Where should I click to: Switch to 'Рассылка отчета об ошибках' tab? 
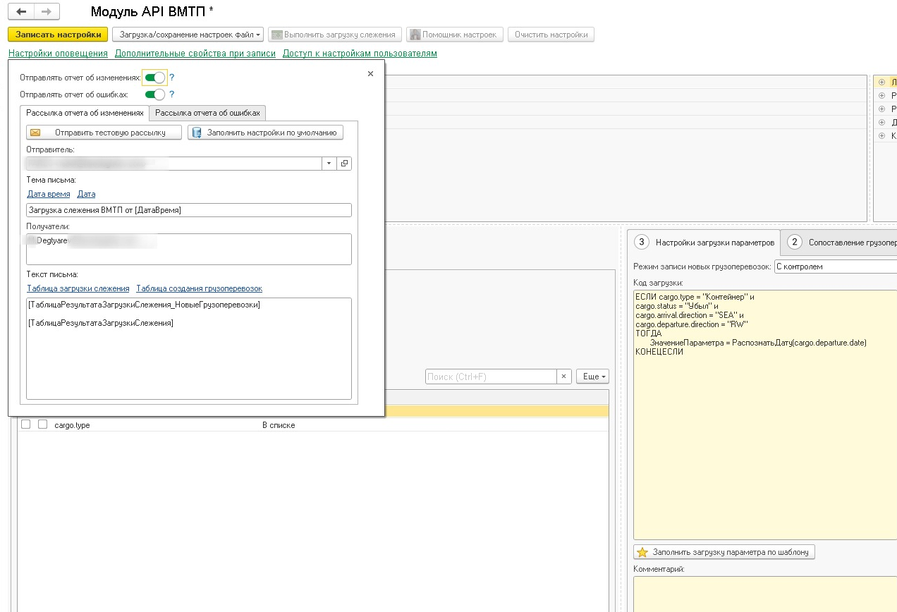click(207, 113)
